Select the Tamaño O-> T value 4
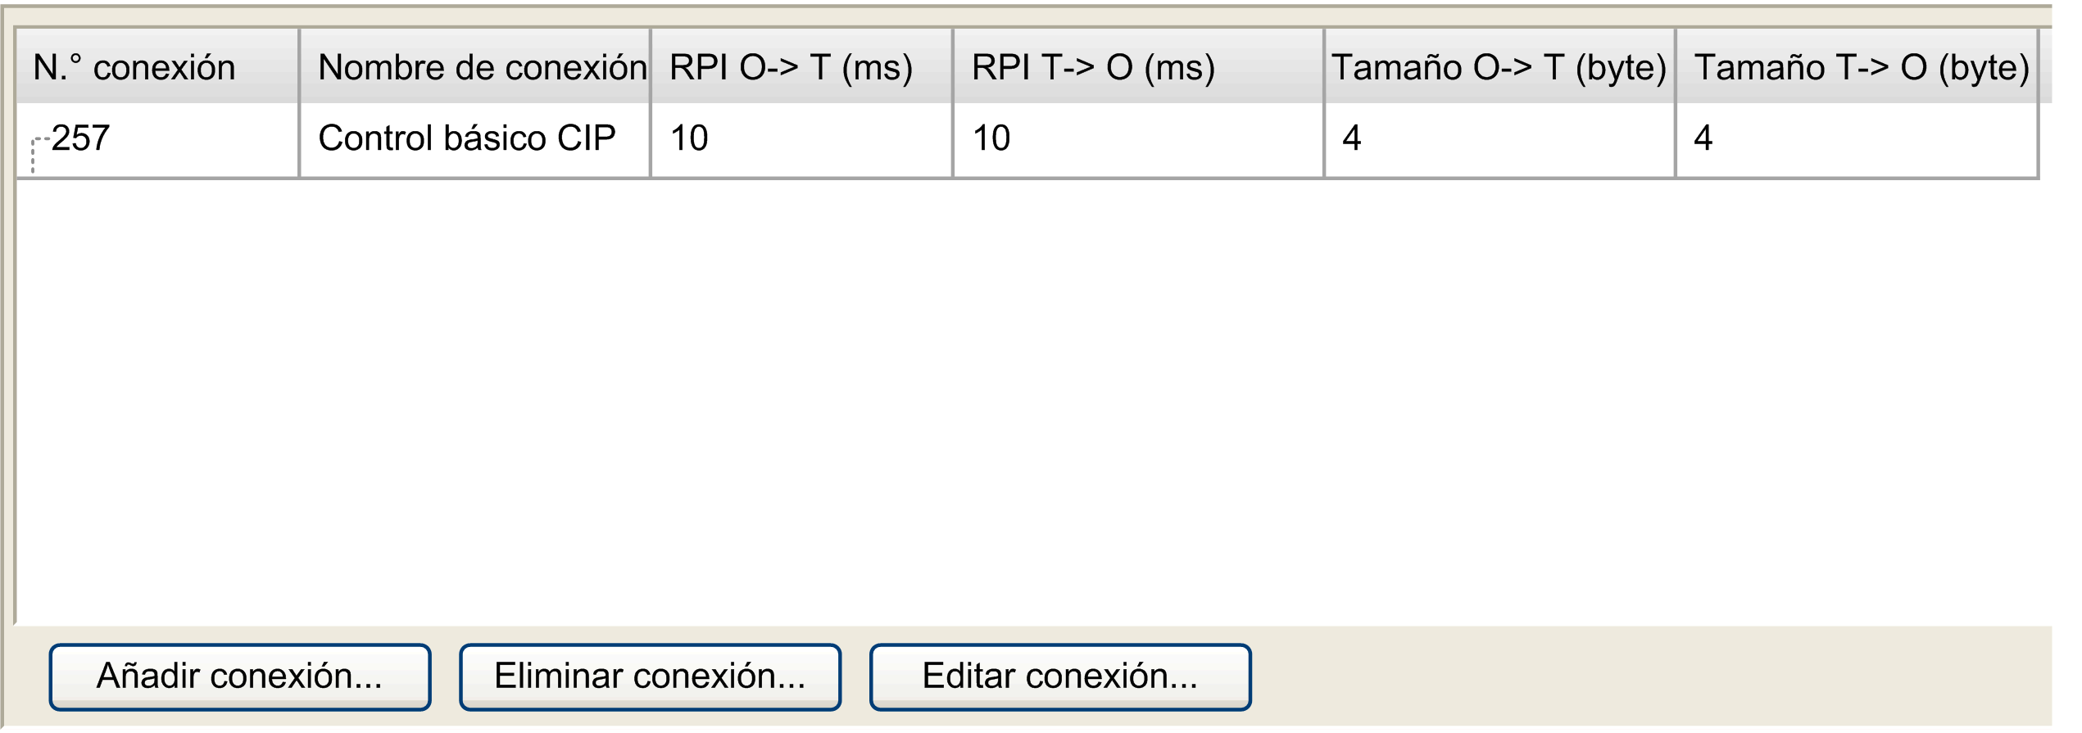Image resolution: width=2082 pixels, height=733 pixels. pos(1352,138)
